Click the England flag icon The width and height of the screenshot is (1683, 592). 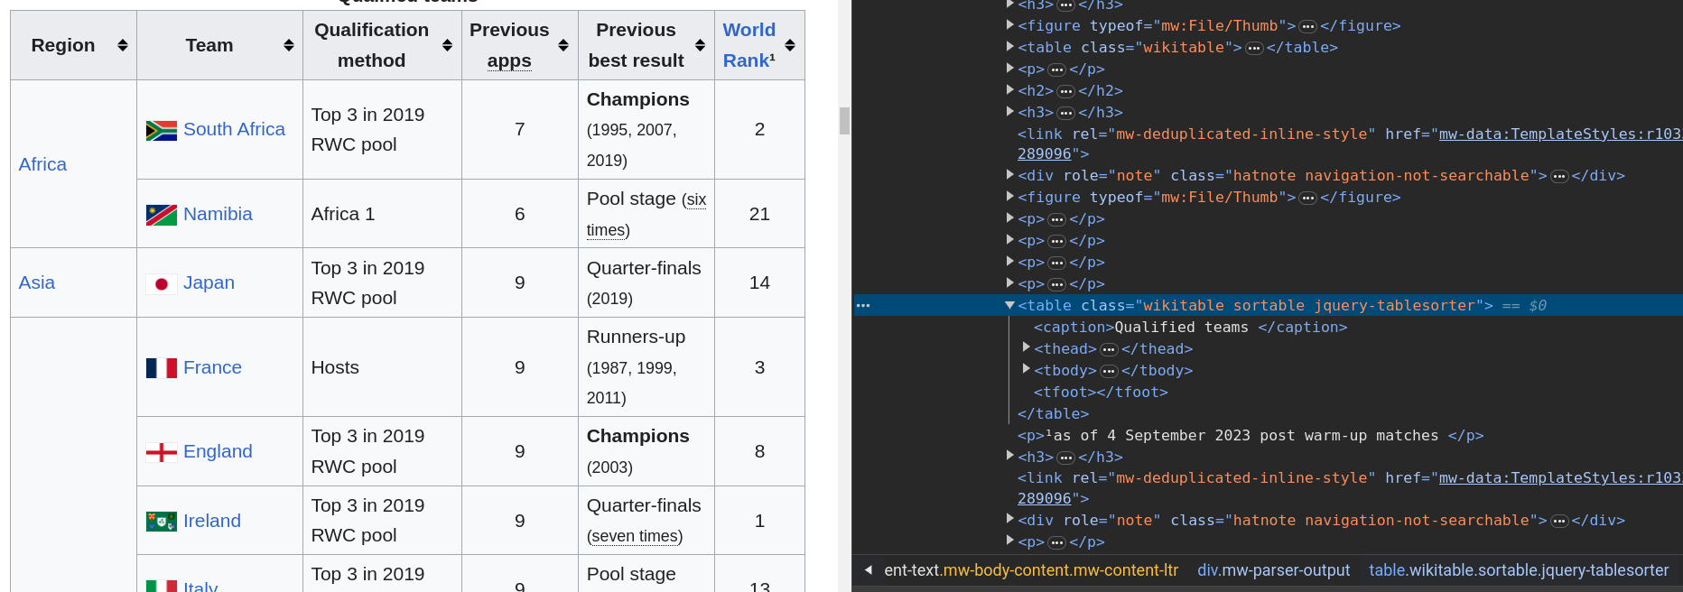coord(161,452)
